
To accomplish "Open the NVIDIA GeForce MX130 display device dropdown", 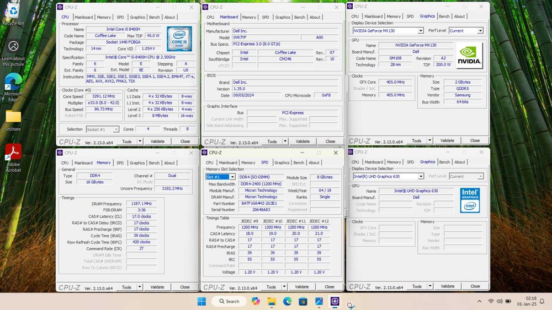I will (421, 31).
